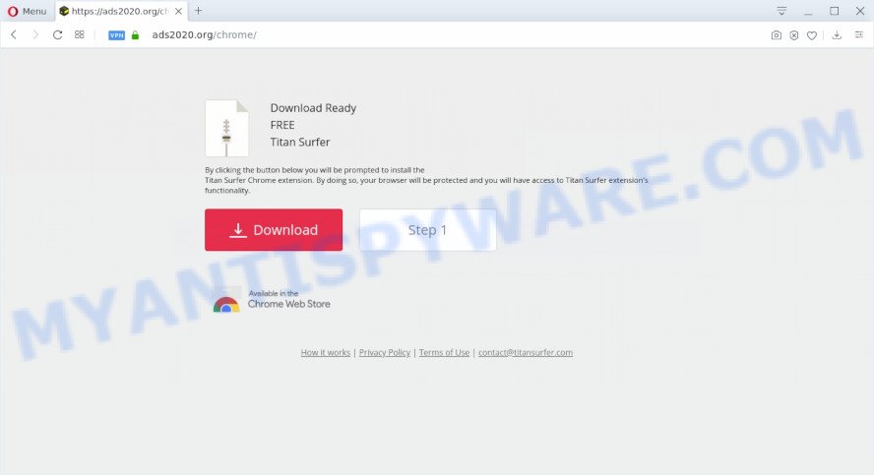This screenshot has width=874, height=475.
Task: Open a new tab with plus icon
Action: click(198, 11)
